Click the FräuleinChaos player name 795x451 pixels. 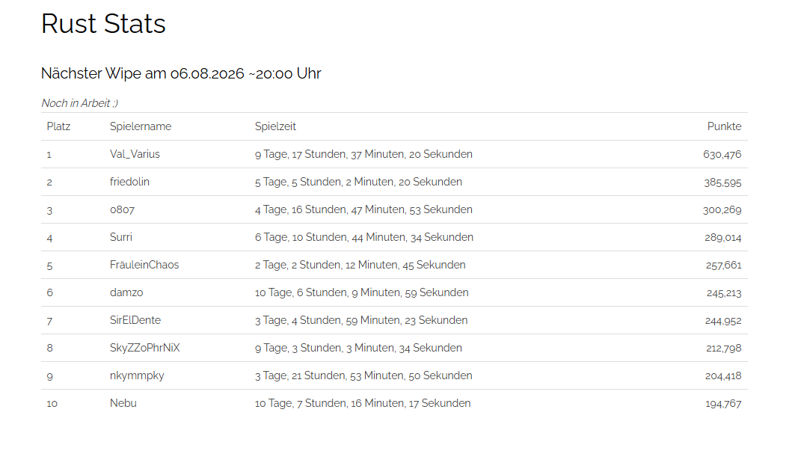(x=144, y=265)
